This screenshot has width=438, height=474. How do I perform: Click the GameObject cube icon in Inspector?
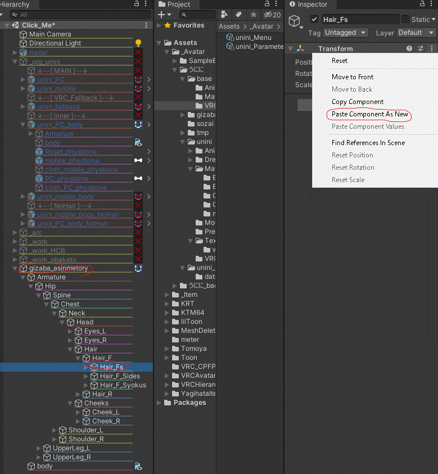295,21
